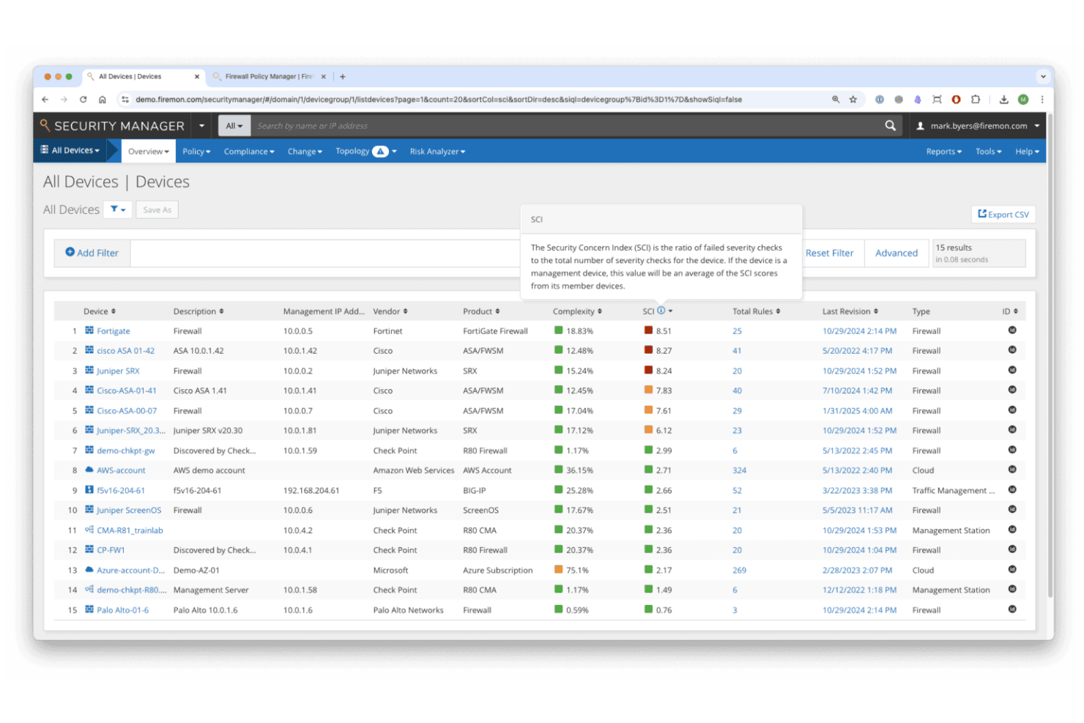Toggle the Topology map switch
The height and width of the screenshot is (723, 1084).
point(382,151)
